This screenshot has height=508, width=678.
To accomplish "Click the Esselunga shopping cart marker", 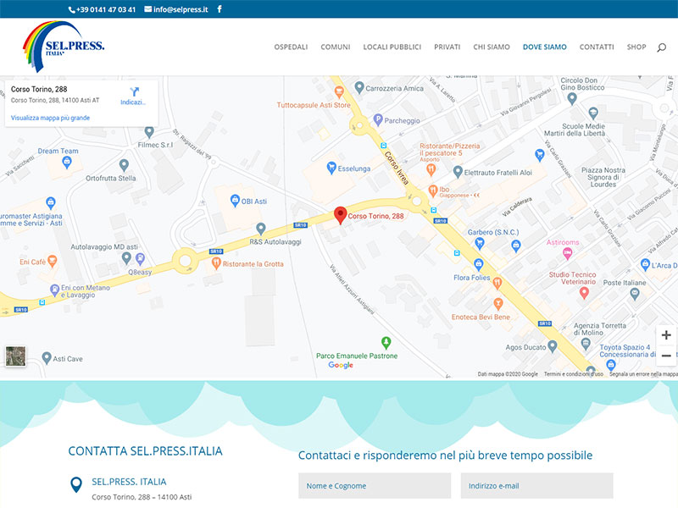I will point(331,168).
